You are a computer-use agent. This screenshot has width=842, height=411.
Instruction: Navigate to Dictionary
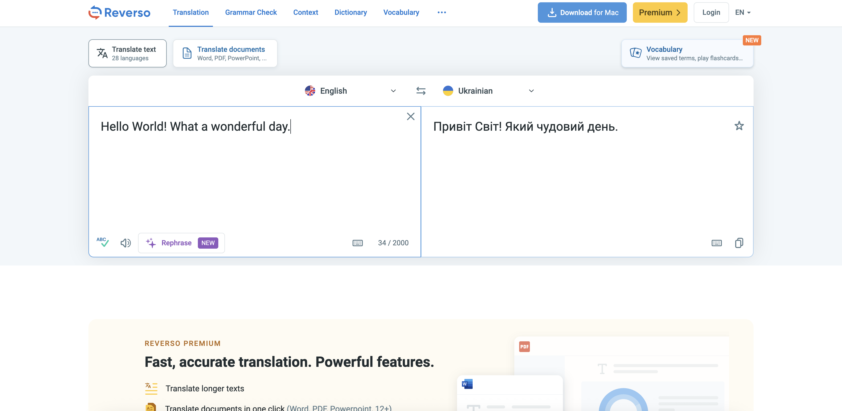tap(350, 13)
